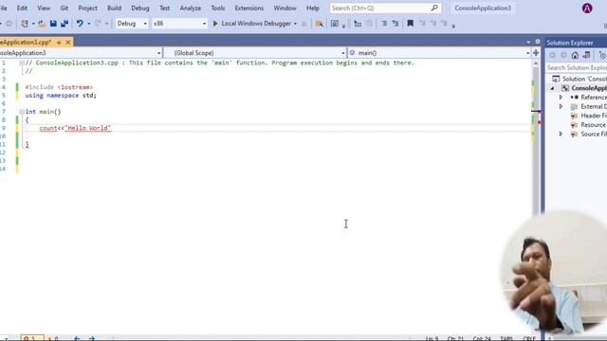Click Local Windows Debugger button

[256, 24]
